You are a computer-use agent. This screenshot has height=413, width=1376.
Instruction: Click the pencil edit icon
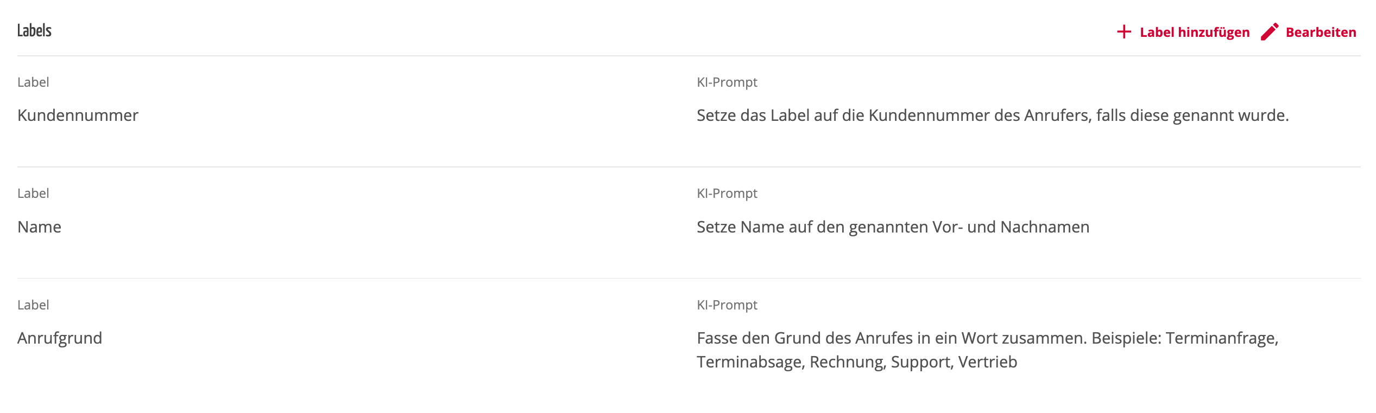point(1269,32)
